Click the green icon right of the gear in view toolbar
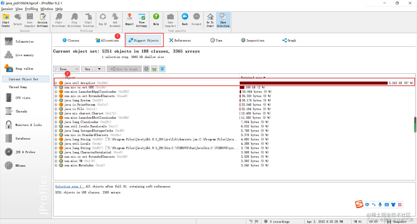Screen dimensions: 417x224 154,69
